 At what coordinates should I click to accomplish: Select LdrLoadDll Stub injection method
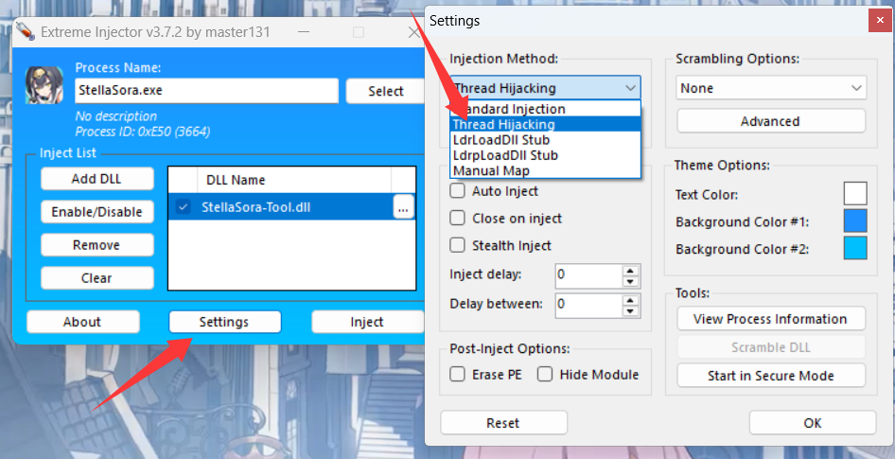[501, 140]
